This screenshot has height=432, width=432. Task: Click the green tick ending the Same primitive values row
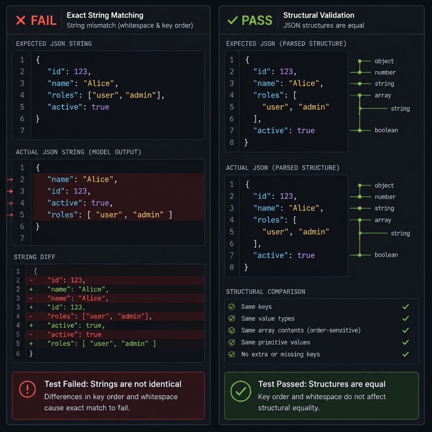pyautogui.click(x=405, y=342)
